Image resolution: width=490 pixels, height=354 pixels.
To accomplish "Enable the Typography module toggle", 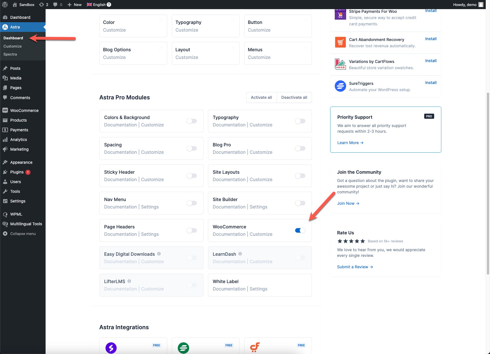I will [x=300, y=121].
